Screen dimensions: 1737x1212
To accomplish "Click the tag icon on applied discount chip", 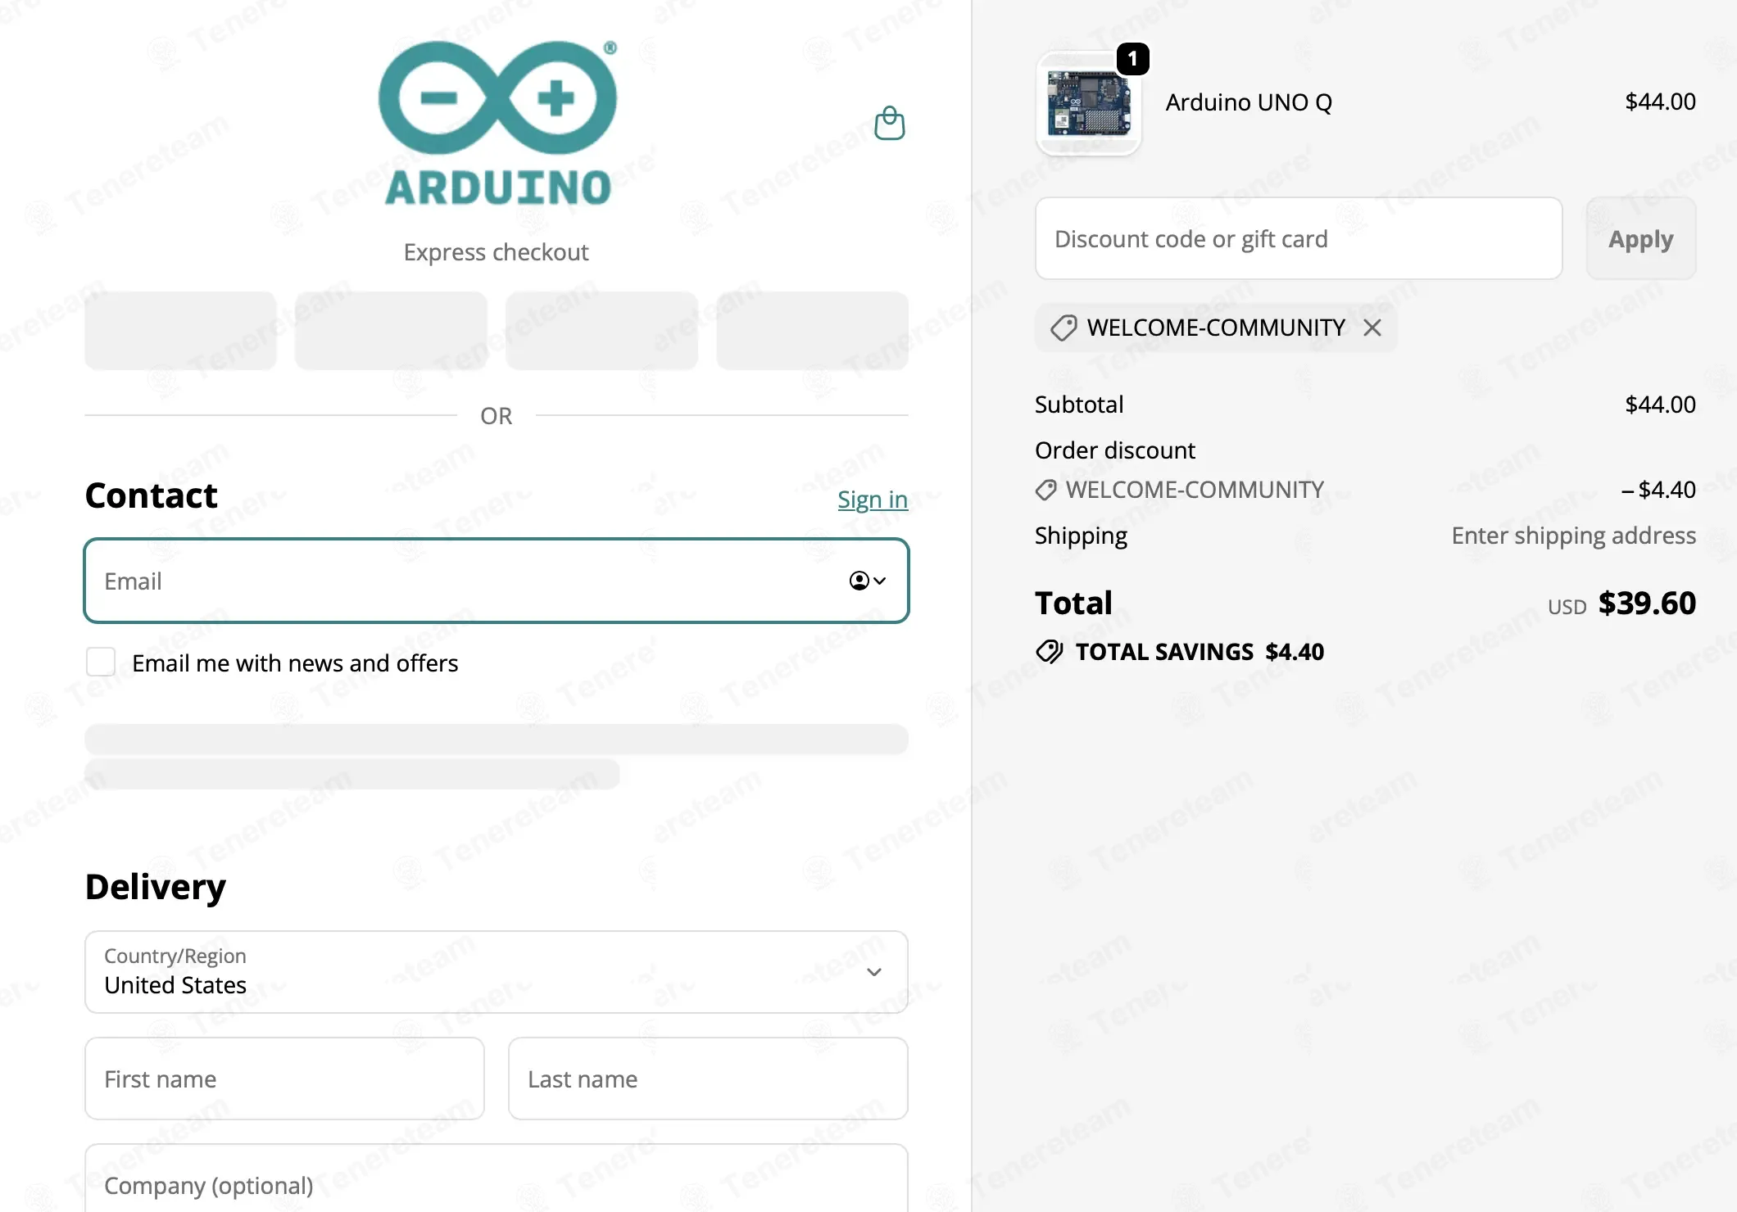I will [x=1064, y=328].
